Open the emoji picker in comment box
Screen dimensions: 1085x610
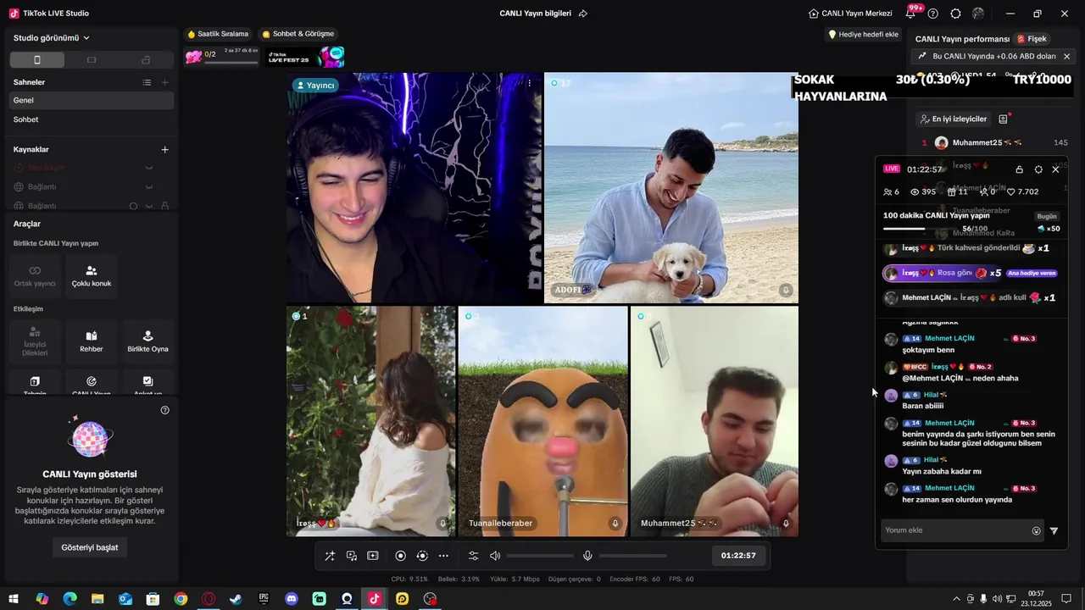pyautogui.click(x=1036, y=531)
